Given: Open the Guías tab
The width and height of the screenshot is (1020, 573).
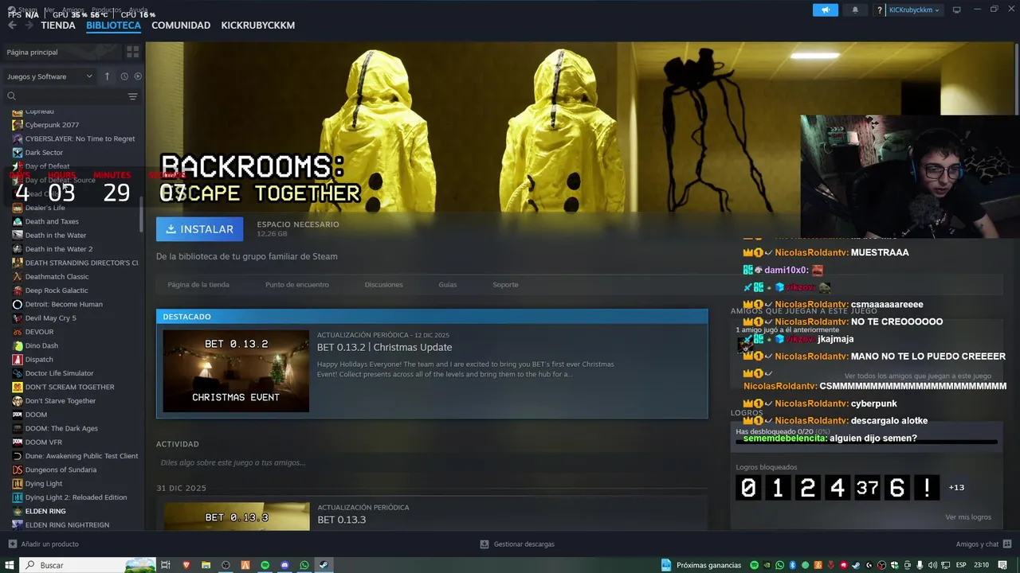Looking at the screenshot, I should pyautogui.click(x=448, y=284).
